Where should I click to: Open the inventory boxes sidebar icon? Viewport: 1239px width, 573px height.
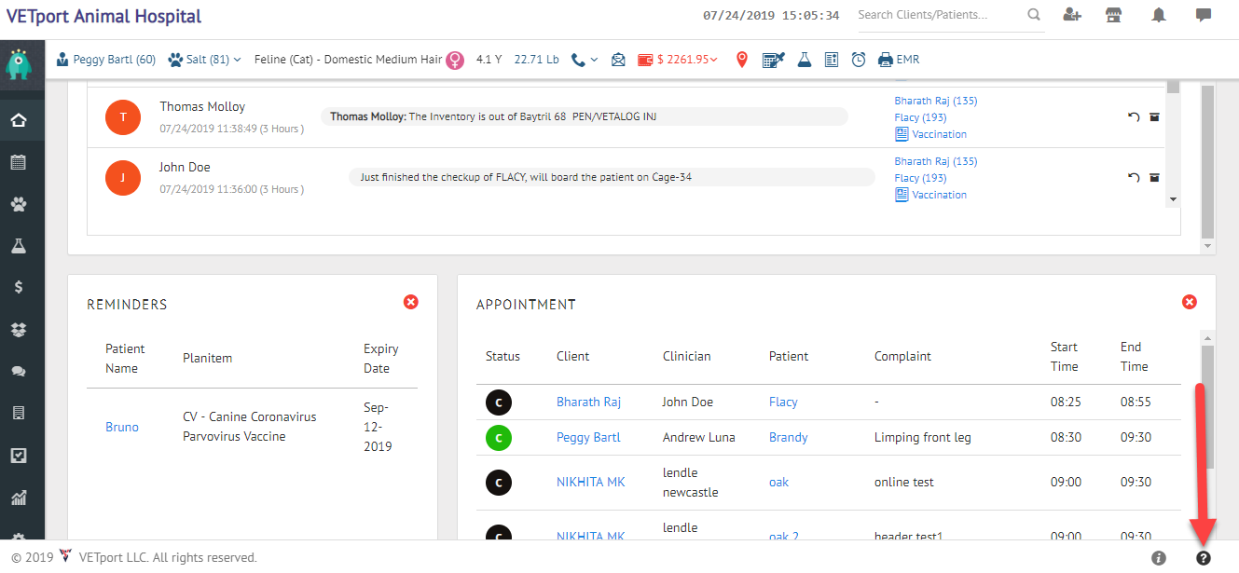(x=19, y=329)
